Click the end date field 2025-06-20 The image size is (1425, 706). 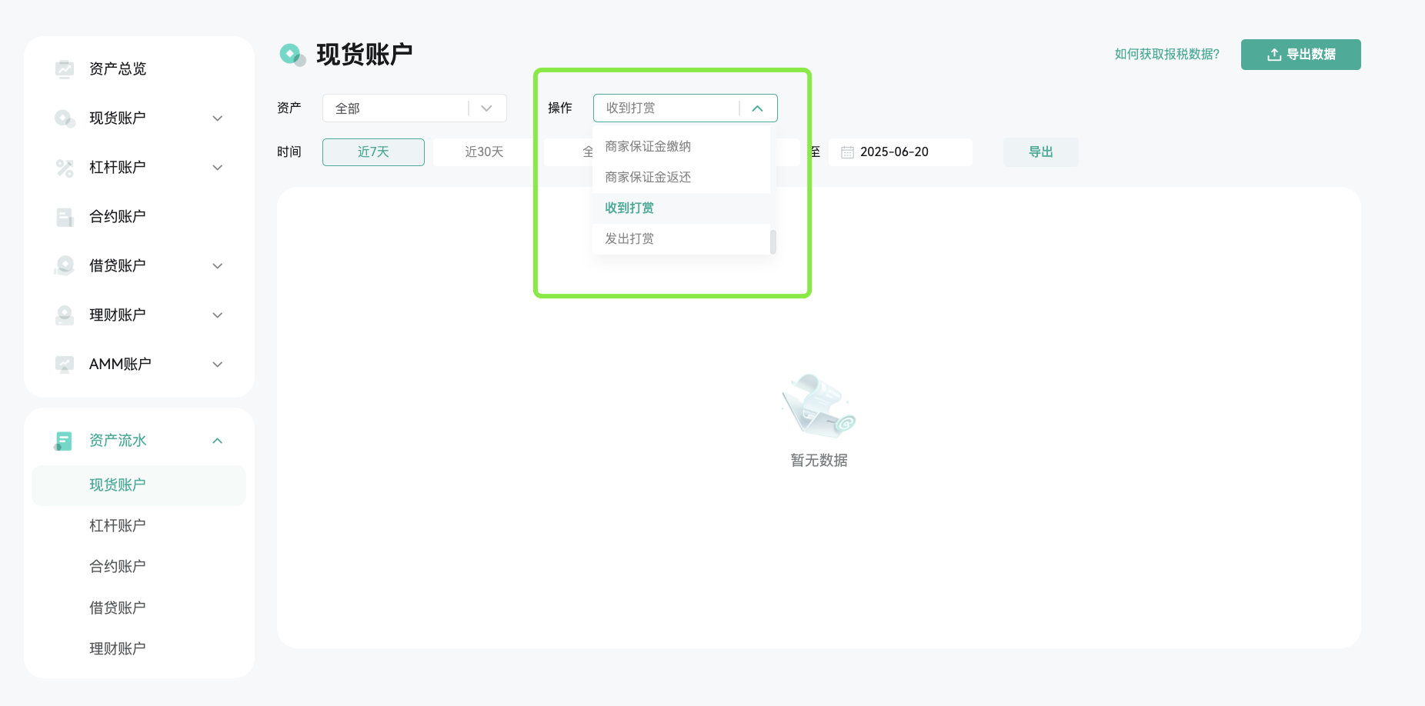pos(900,152)
